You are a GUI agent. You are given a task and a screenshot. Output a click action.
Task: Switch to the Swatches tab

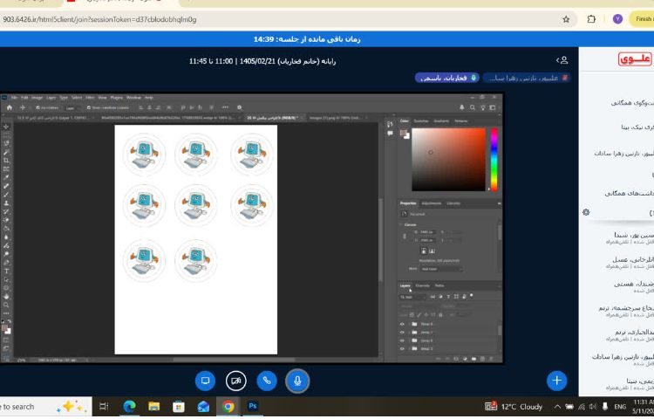pyautogui.click(x=421, y=121)
